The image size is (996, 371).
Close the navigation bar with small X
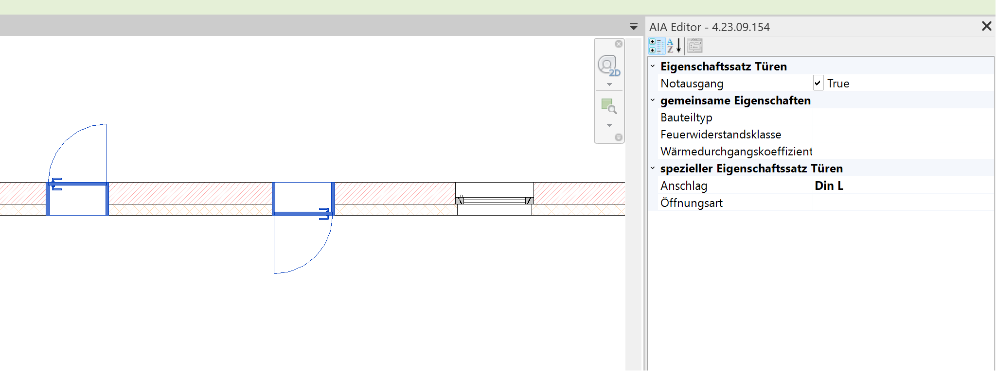pos(619,44)
